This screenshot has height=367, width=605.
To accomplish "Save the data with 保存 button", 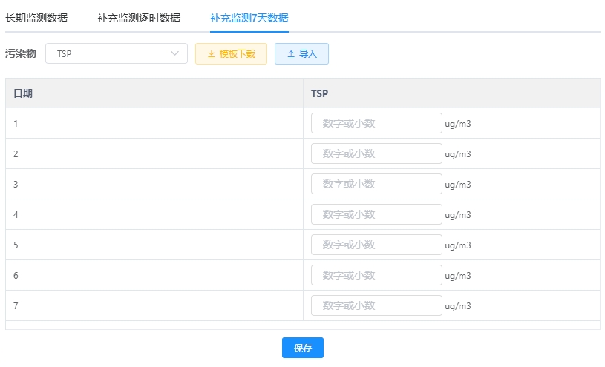I will [x=303, y=348].
